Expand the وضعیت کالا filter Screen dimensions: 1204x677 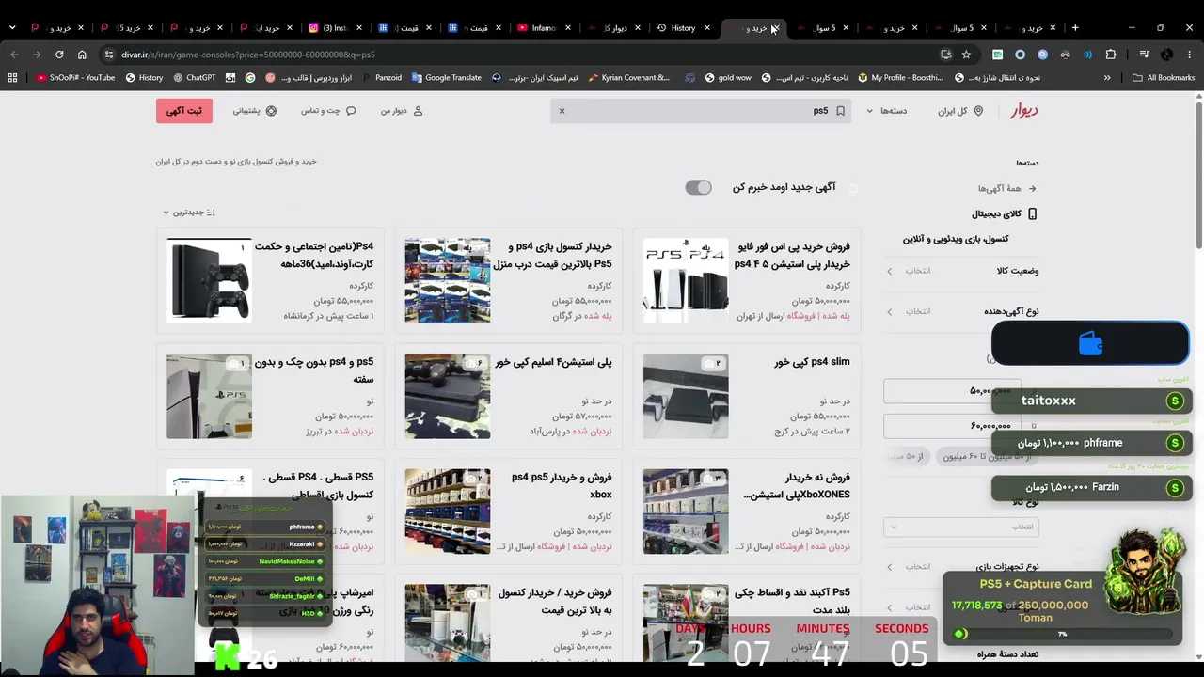[961, 271]
